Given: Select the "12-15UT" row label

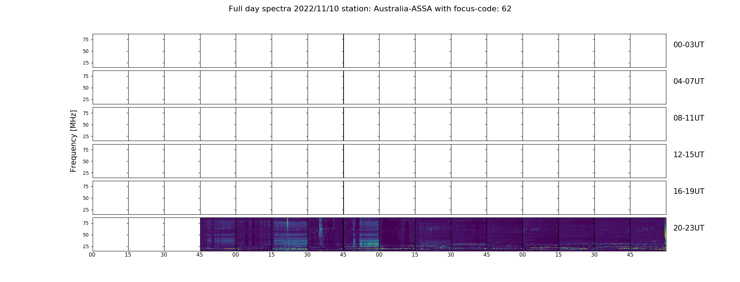Looking at the screenshot, I should [689, 155].
